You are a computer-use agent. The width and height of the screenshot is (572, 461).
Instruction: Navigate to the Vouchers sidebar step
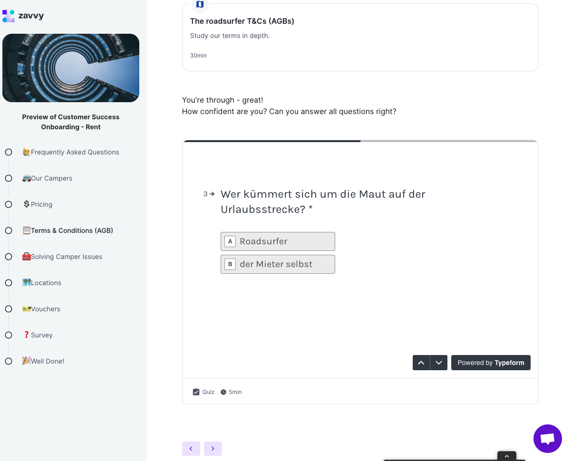tap(45, 309)
